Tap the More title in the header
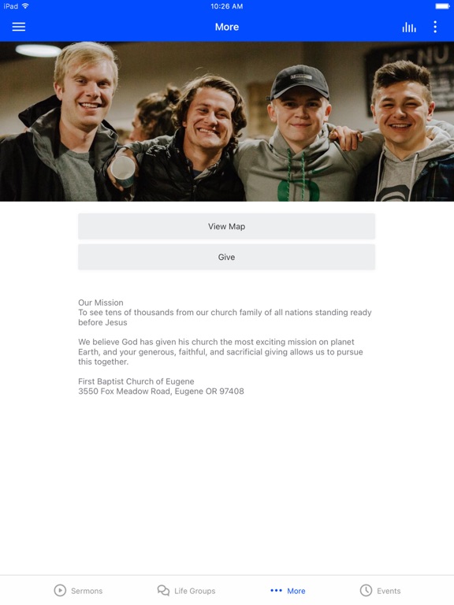 (227, 27)
